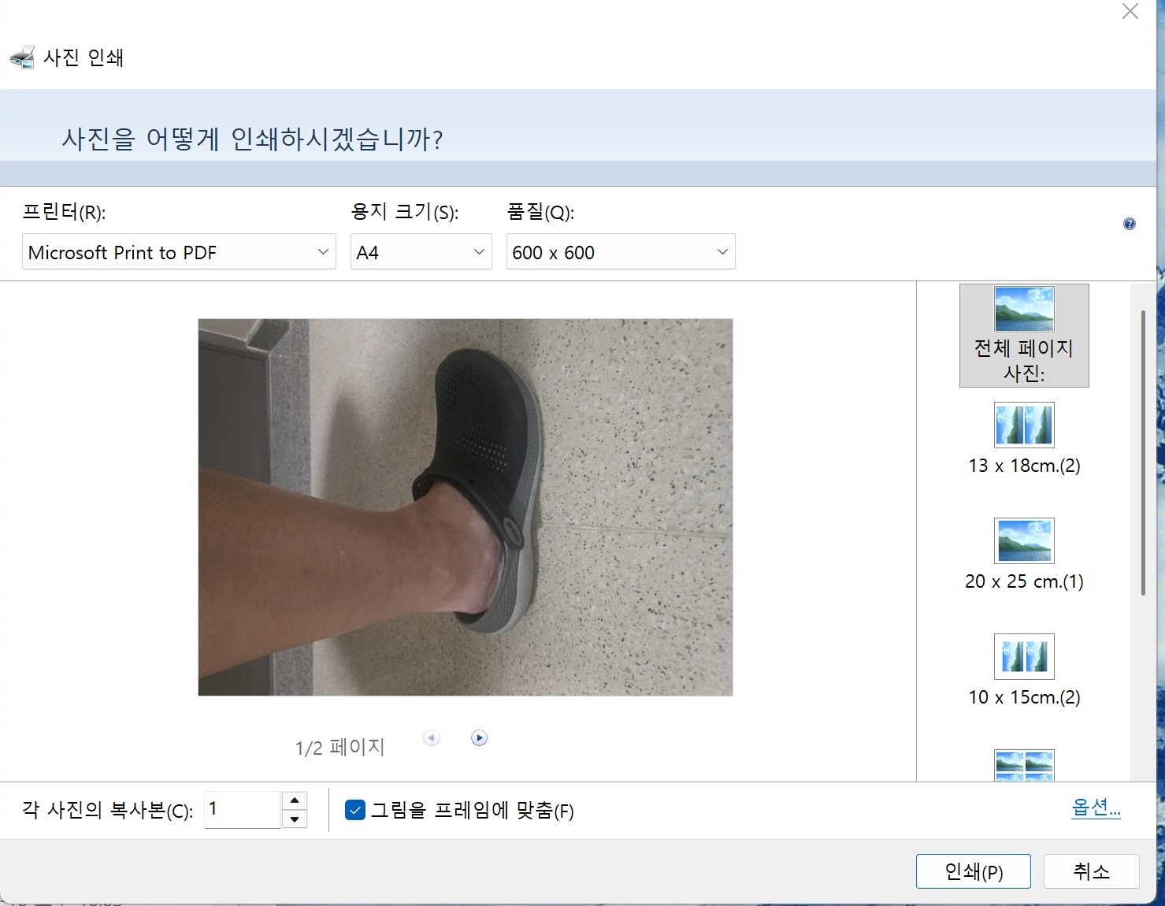Toggle 그림을 프레임에 맞춤 checkbox

click(x=355, y=810)
